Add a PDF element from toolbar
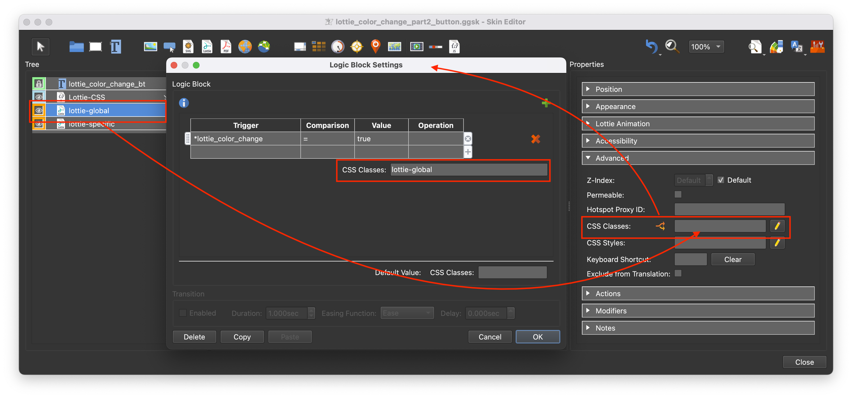This screenshot has width=852, height=398. click(226, 47)
